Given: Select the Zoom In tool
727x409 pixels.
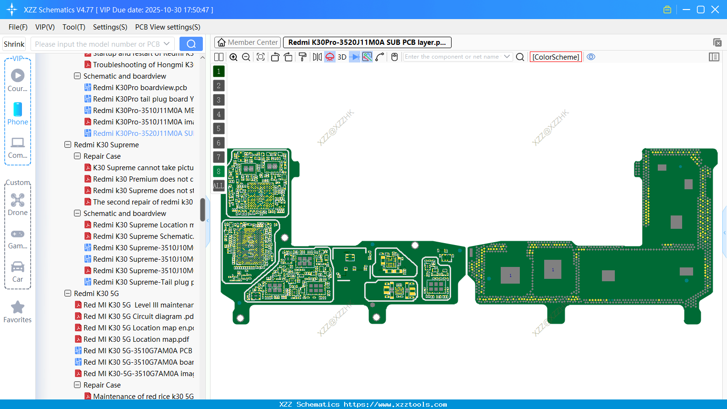Looking at the screenshot, I should [x=233, y=57].
